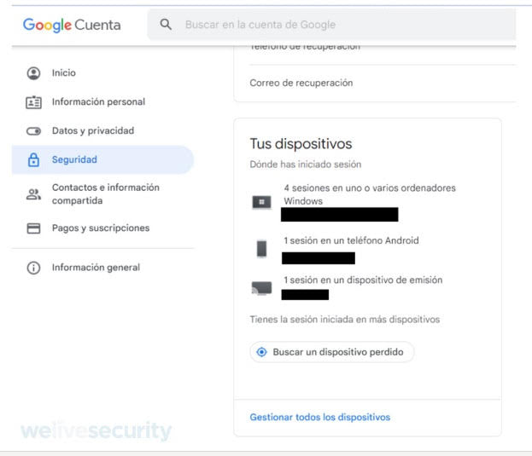Click the casting device icon

click(261, 288)
